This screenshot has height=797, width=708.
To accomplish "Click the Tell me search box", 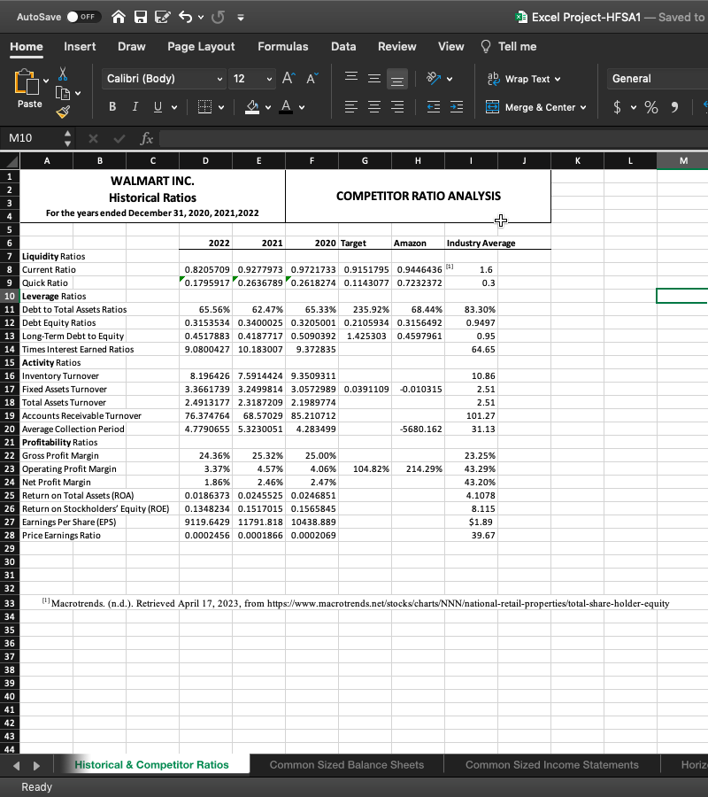I will [x=508, y=46].
